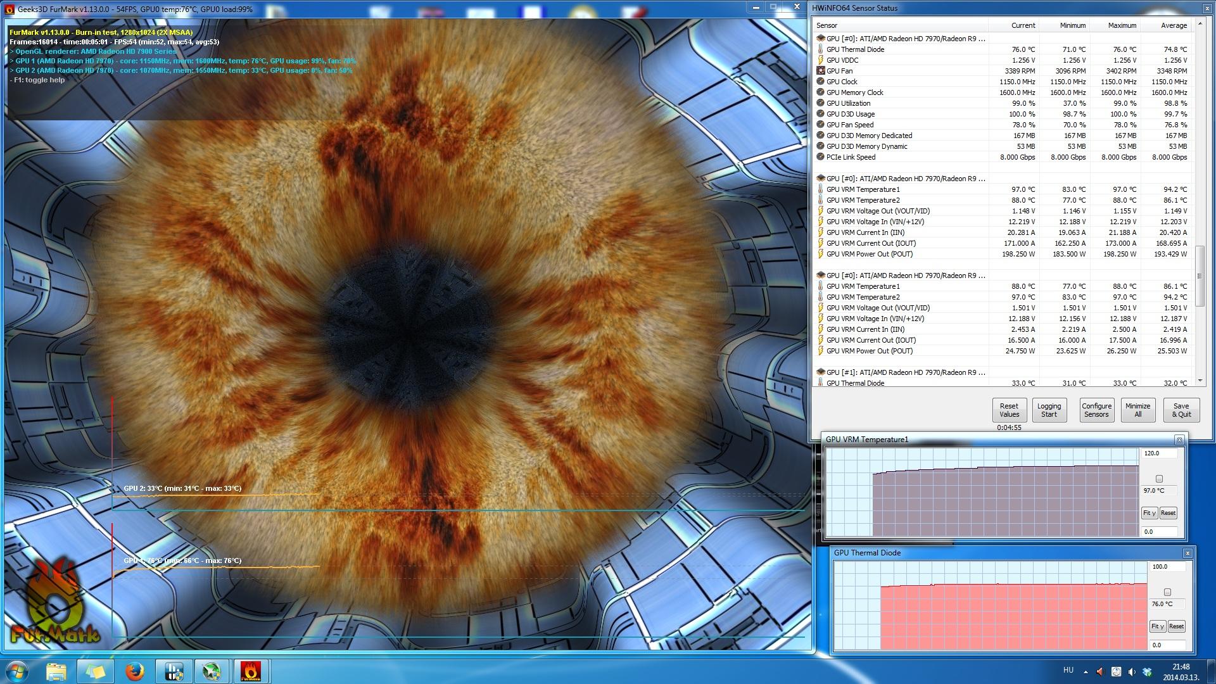Click the Minimize All button
Screen dimensions: 1216x684
(x=1137, y=410)
